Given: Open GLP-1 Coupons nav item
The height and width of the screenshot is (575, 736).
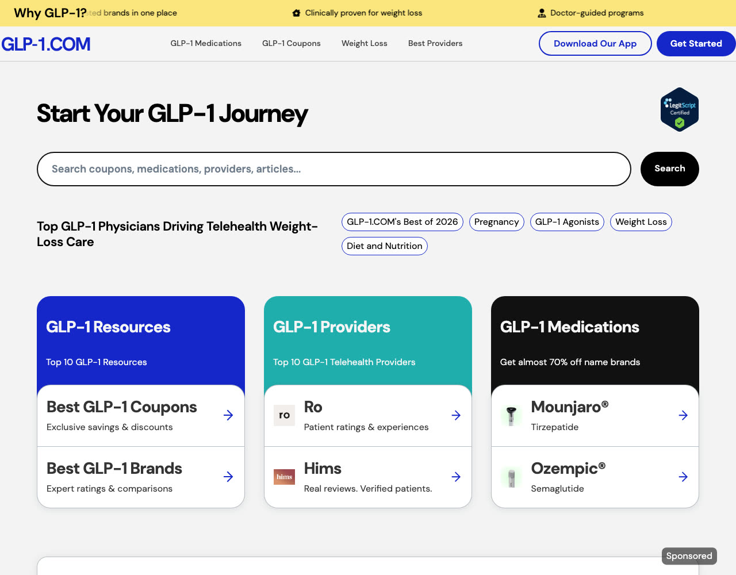Looking at the screenshot, I should click(292, 43).
